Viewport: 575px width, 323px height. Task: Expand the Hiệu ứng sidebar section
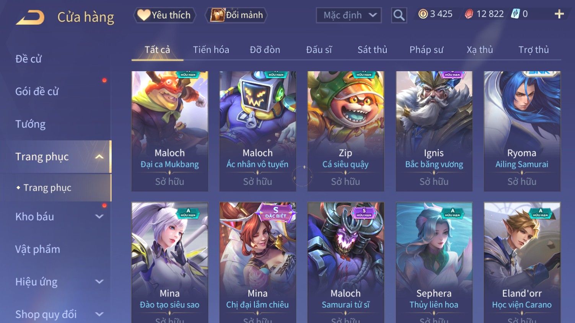pyautogui.click(x=99, y=282)
